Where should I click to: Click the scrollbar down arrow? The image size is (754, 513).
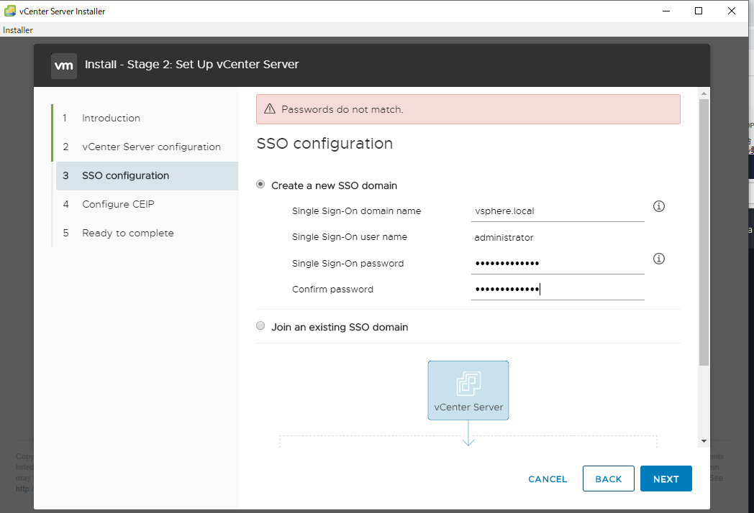click(x=704, y=441)
